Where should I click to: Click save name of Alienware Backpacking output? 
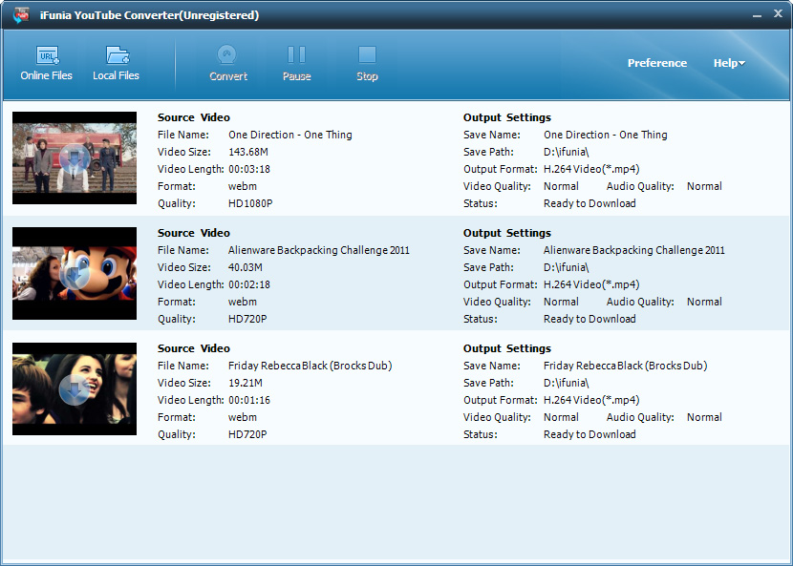pos(634,250)
